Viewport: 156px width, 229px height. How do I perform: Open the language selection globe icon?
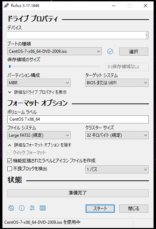pyautogui.click(x=11, y=208)
